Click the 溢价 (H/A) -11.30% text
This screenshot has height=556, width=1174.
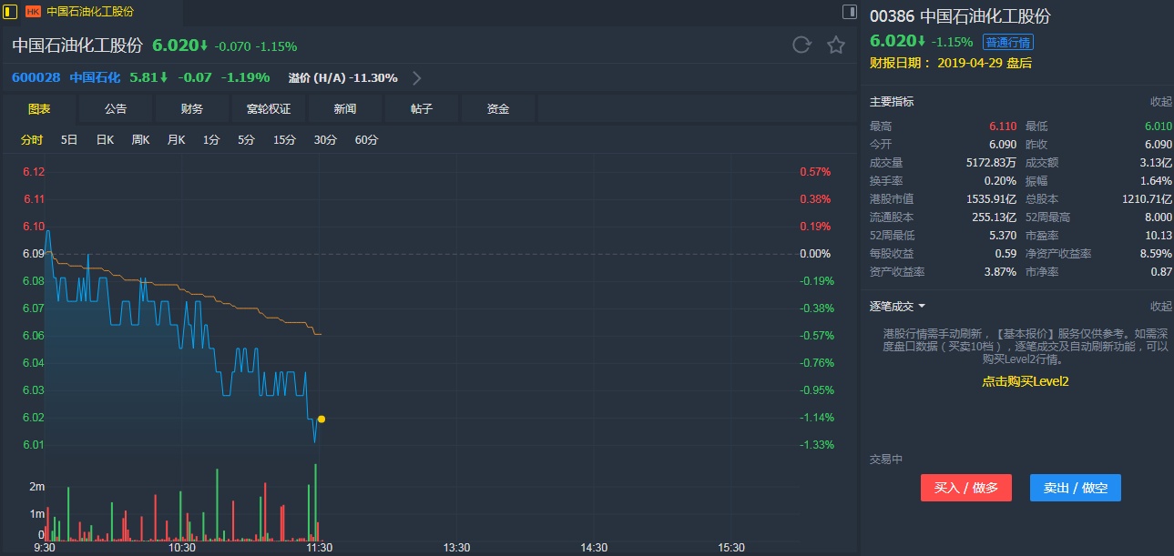click(x=343, y=78)
